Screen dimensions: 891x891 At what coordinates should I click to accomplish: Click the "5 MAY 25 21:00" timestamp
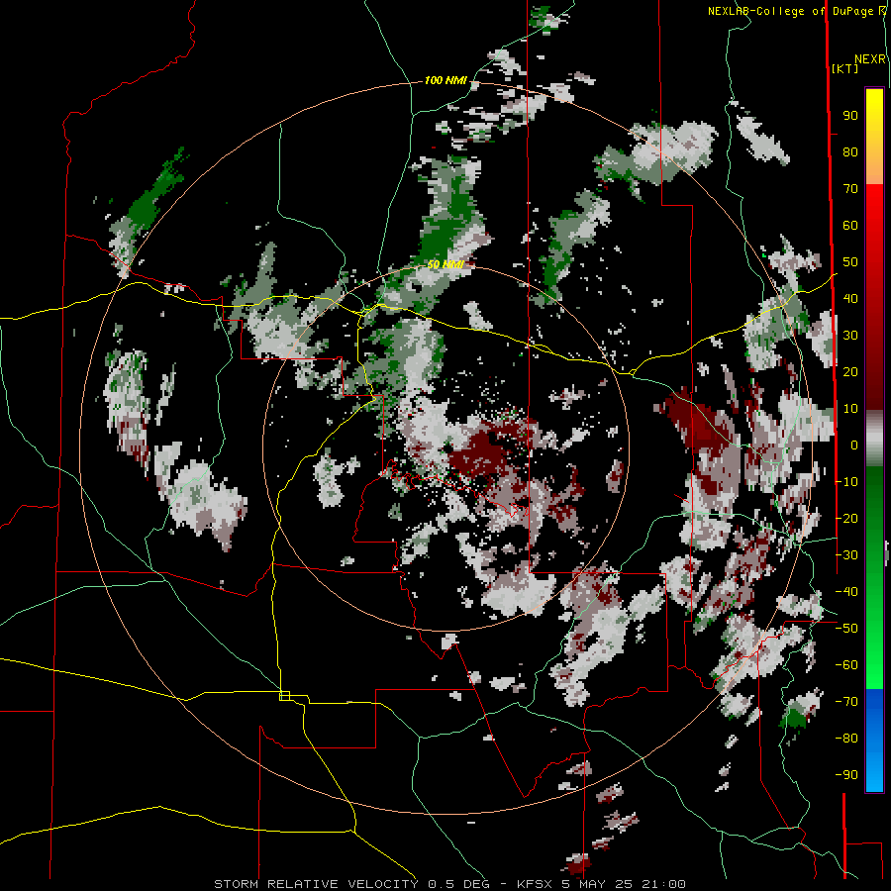pyautogui.click(x=624, y=884)
